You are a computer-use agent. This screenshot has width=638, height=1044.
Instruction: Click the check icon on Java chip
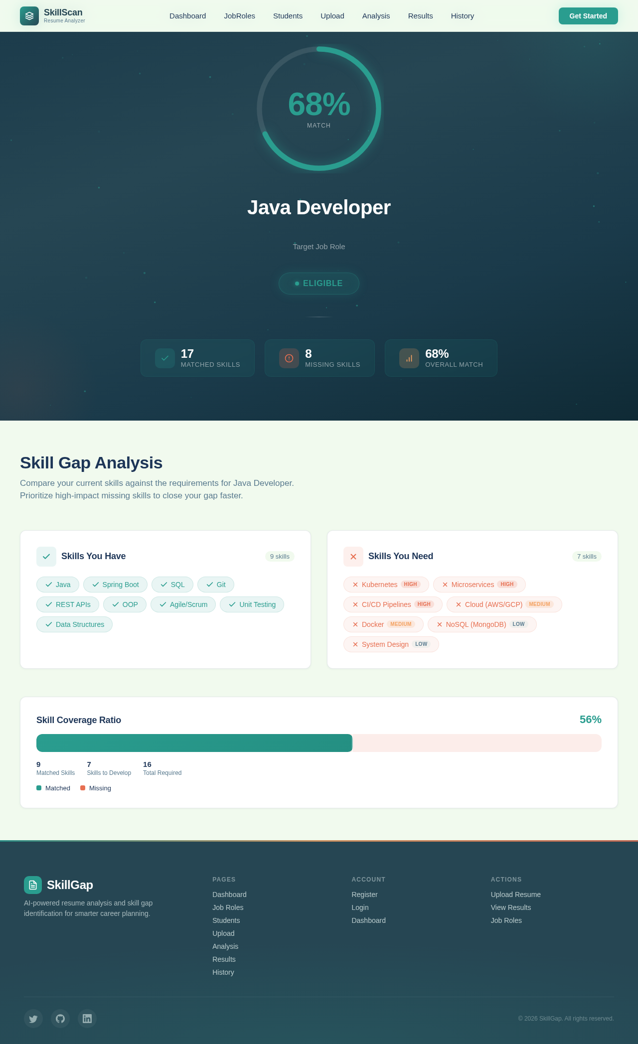point(49,585)
